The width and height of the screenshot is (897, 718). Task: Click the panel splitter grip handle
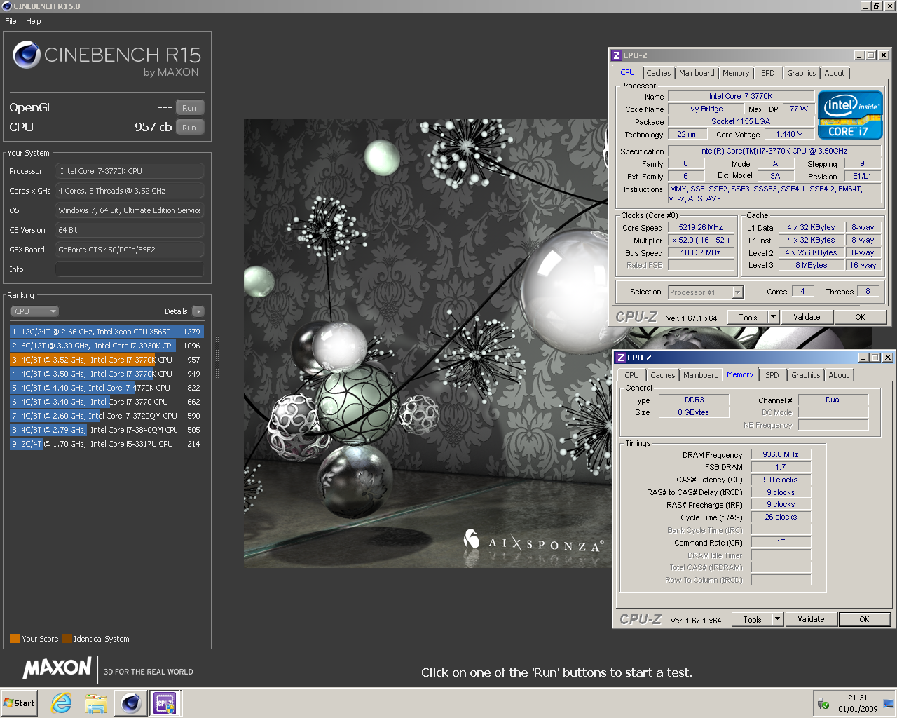coord(217,357)
